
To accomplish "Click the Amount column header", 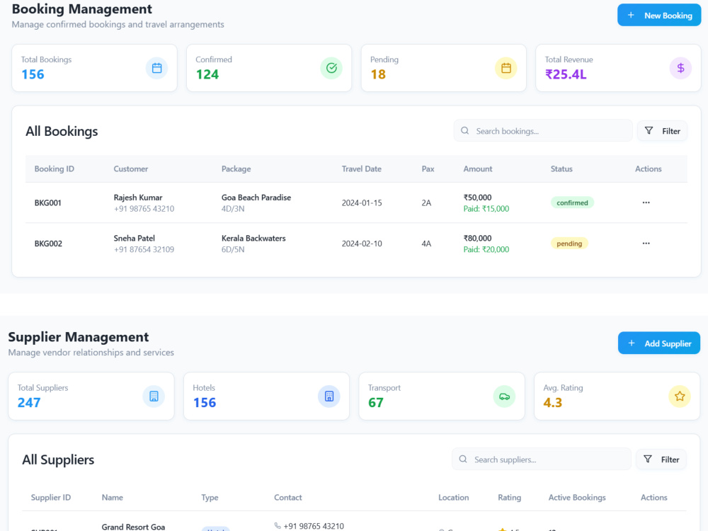I will click(x=478, y=169).
